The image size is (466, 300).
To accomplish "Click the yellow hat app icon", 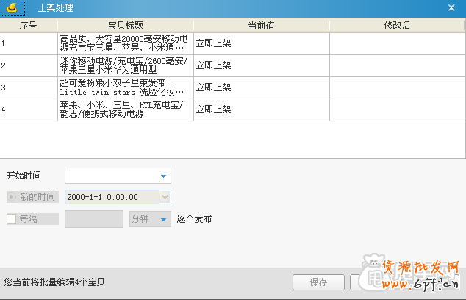I will (x=12, y=8).
